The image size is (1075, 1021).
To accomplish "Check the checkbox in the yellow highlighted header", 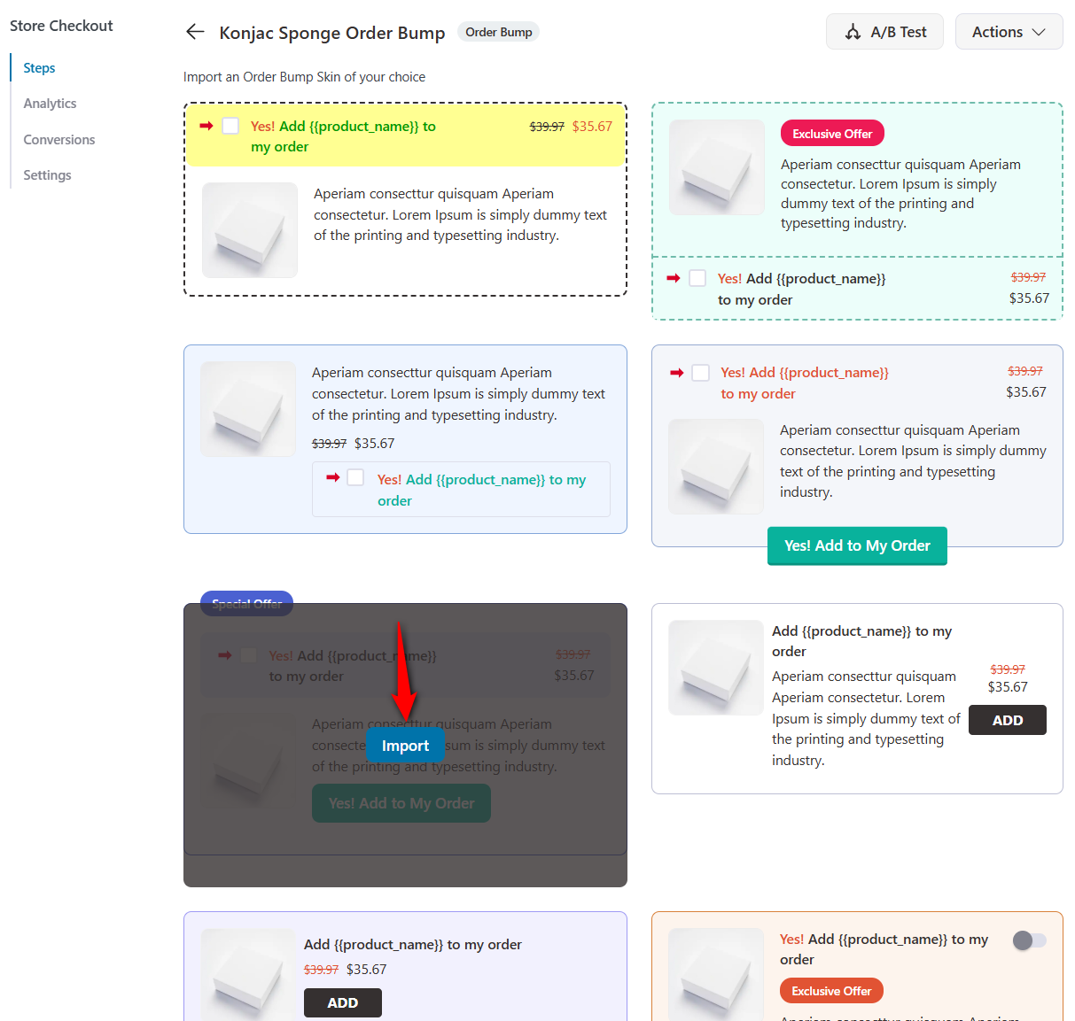I will (230, 126).
